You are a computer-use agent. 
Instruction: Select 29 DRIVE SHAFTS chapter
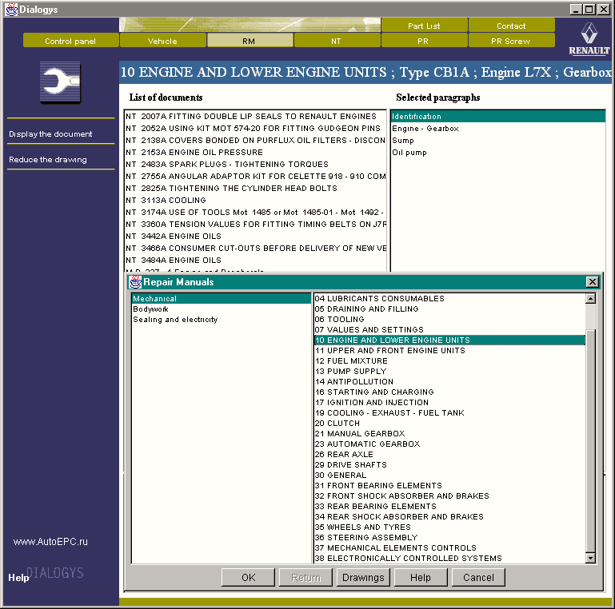[450, 465]
